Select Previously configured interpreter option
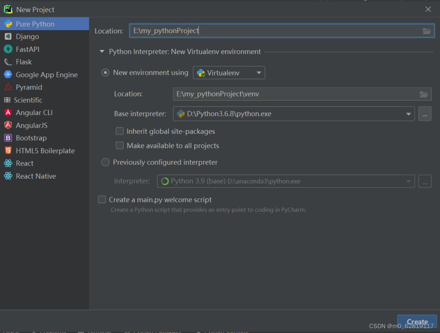Image resolution: width=440 pixels, height=333 pixels. point(106,162)
